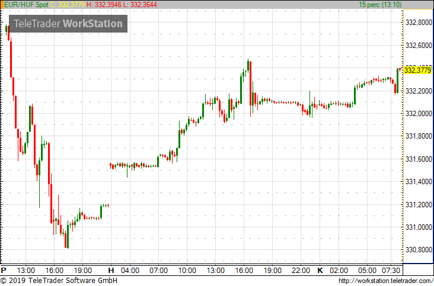Click the high value 'H: 332,3946'
This screenshot has width=434, height=286.
tap(104, 5)
